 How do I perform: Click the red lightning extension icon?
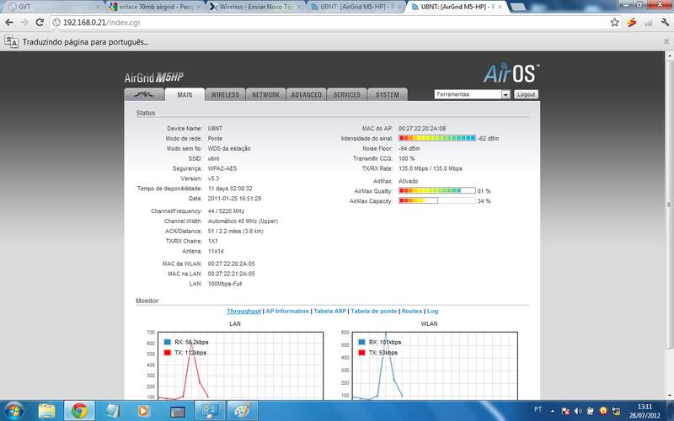pyautogui.click(x=631, y=23)
